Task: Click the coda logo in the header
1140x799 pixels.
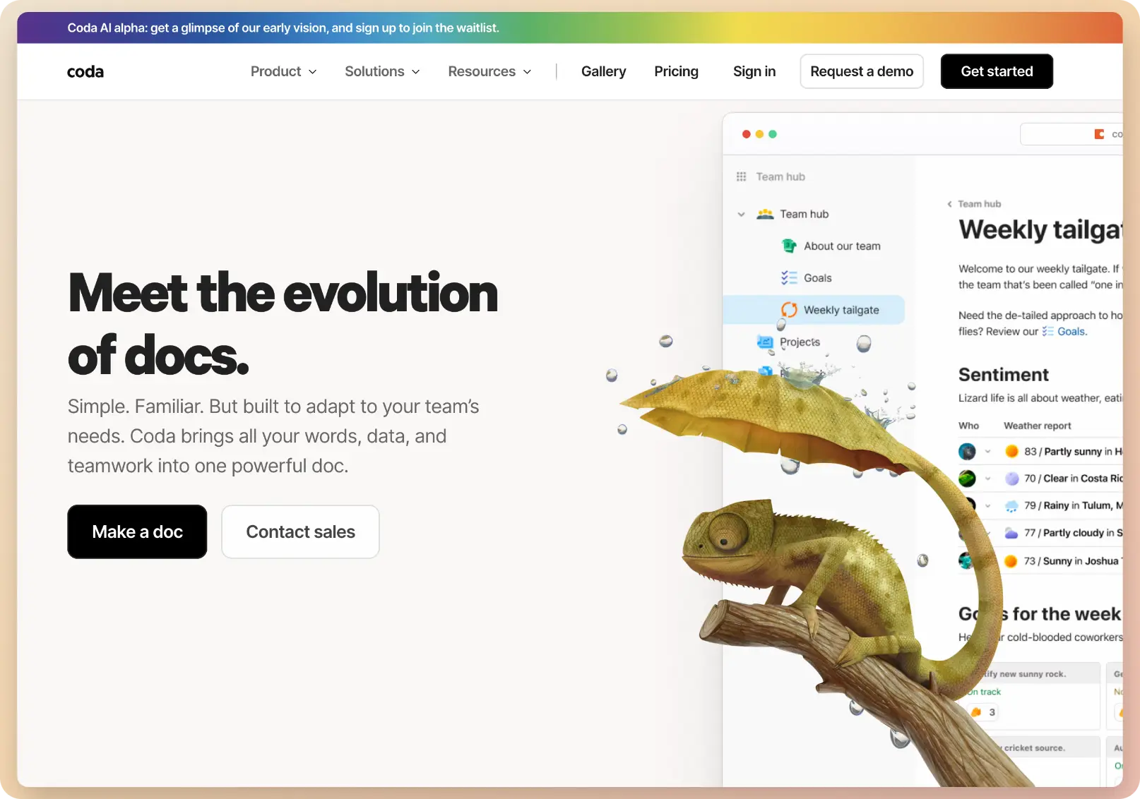Action: [85, 71]
